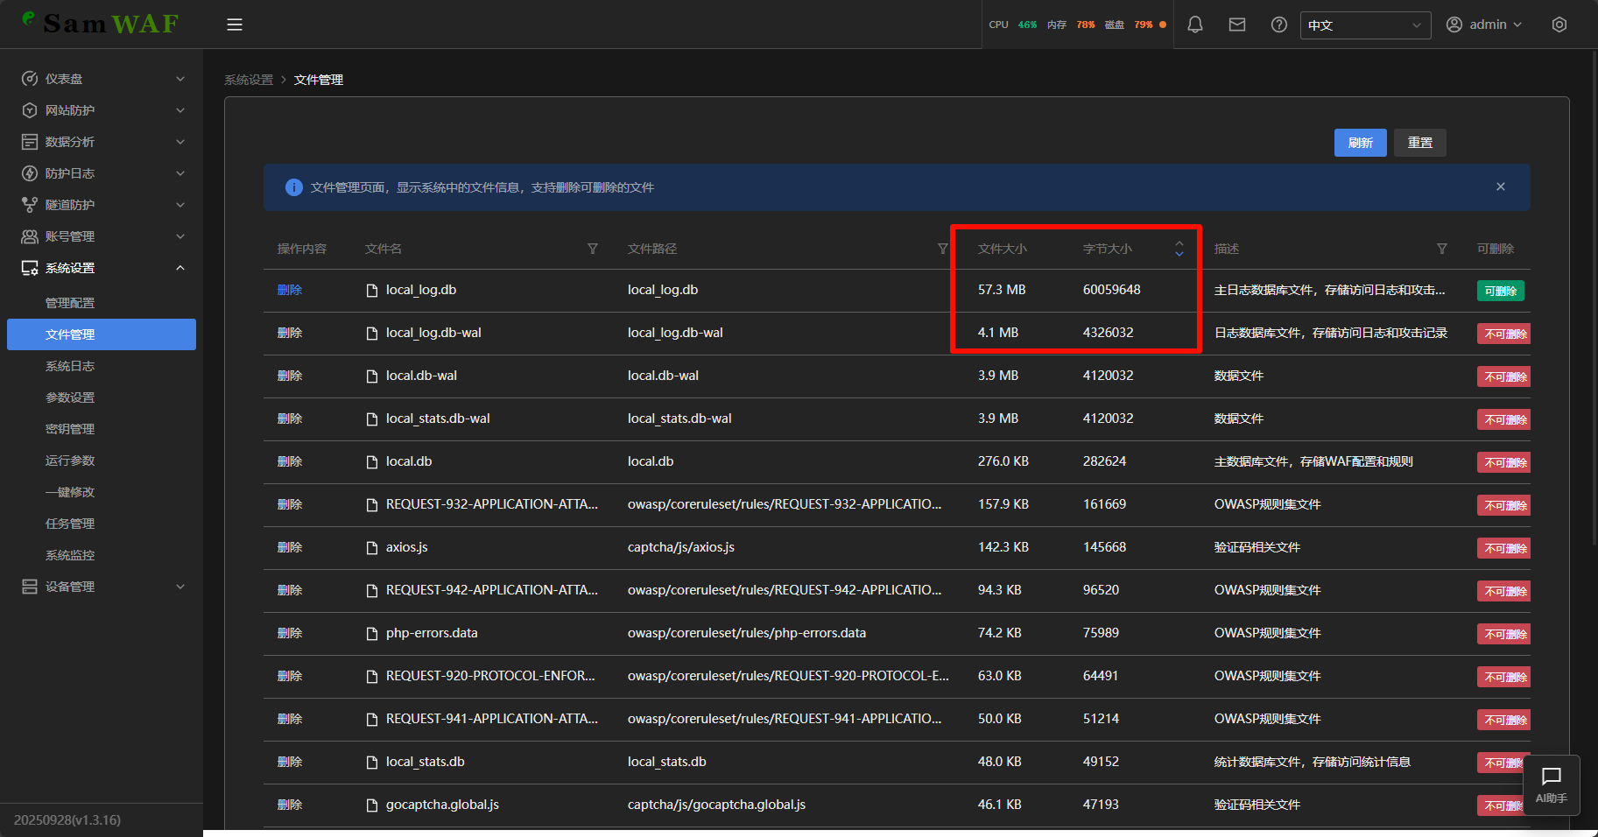Viewport: 1598px width, 837px height.
Task: Filter the 文件名 column with the funnel icon
Action: click(x=593, y=249)
